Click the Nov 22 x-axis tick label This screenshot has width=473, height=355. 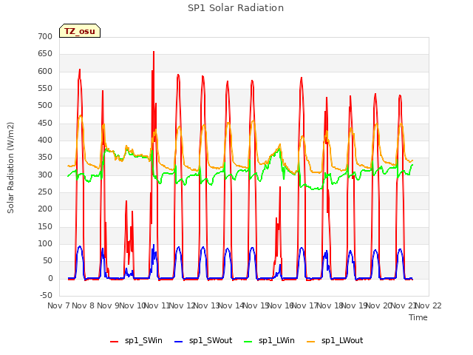tap(429, 305)
